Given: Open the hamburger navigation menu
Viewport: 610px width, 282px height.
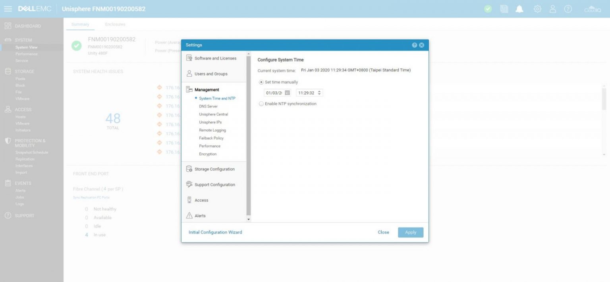Looking at the screenshot, I should [8, 9].
